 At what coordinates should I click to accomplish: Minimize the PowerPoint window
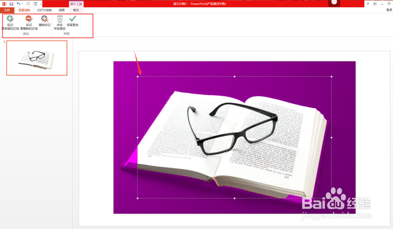[382, 4]
